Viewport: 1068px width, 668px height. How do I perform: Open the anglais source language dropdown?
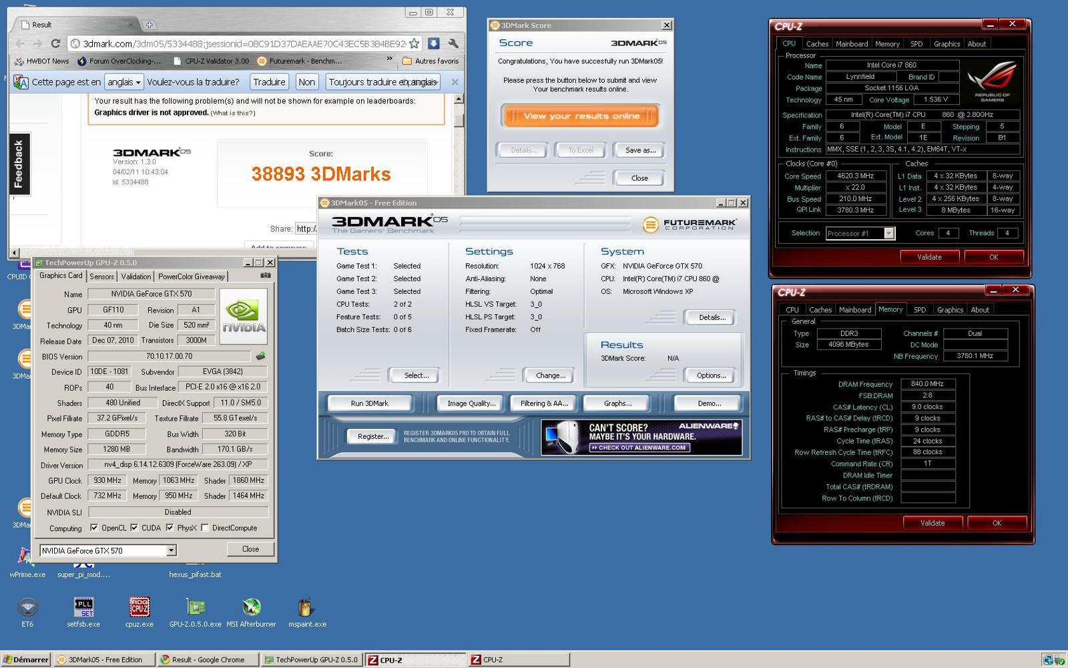pos(124,82)
